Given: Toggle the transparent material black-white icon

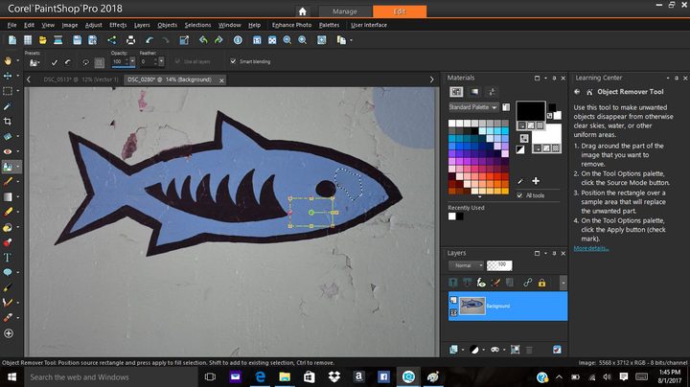Looking at the screenshot, I should pos(520,149).
